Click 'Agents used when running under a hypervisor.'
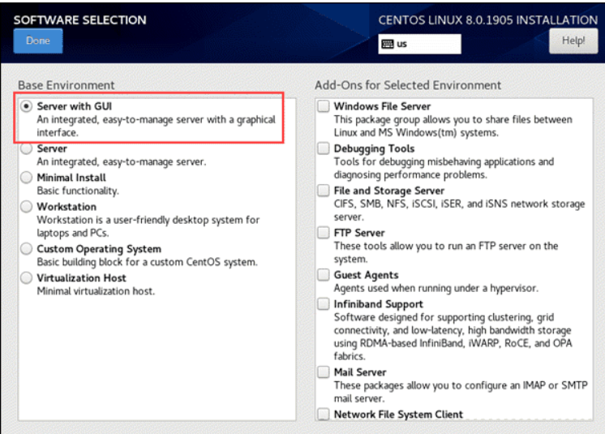The image size is (605, 434). click(436, 289)
